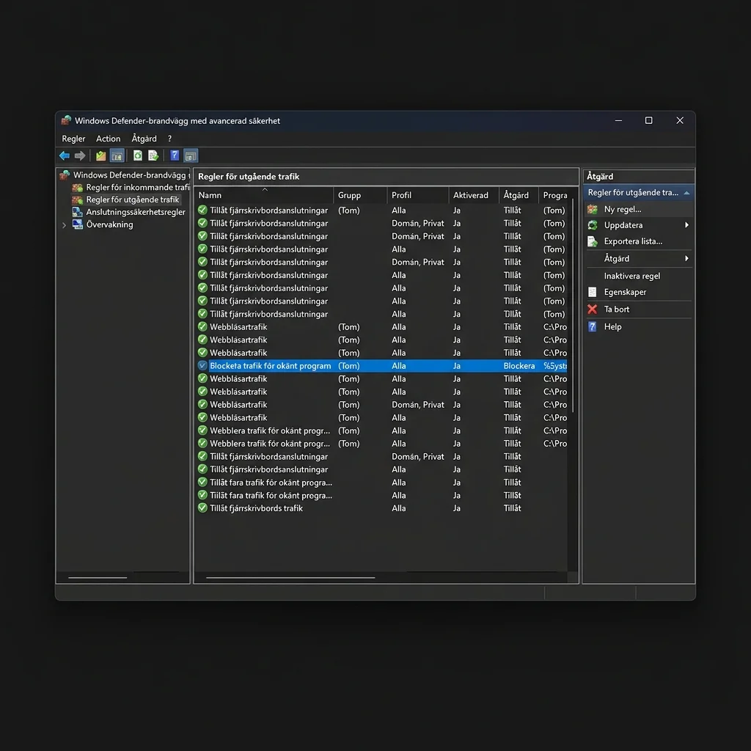Click Help in the action pane

tap(612, 326)
